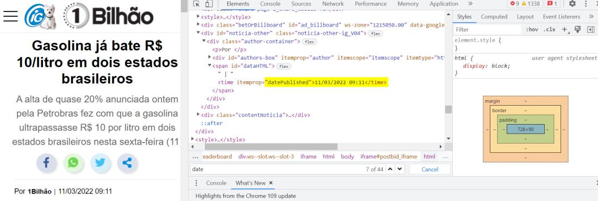The height and width of the screenshot is (201, 598).
Task: Select div.ws--slot.ws--slot-3 breadcrumb
Action: [x=266, y=157]
